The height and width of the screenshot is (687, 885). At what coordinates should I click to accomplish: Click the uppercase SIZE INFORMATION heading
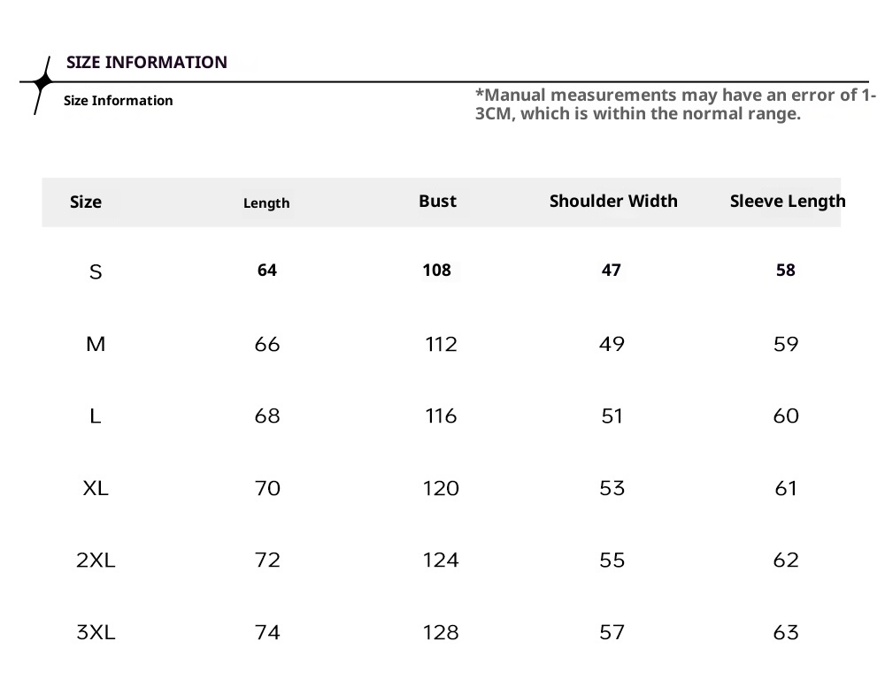[x=147, y=62]
